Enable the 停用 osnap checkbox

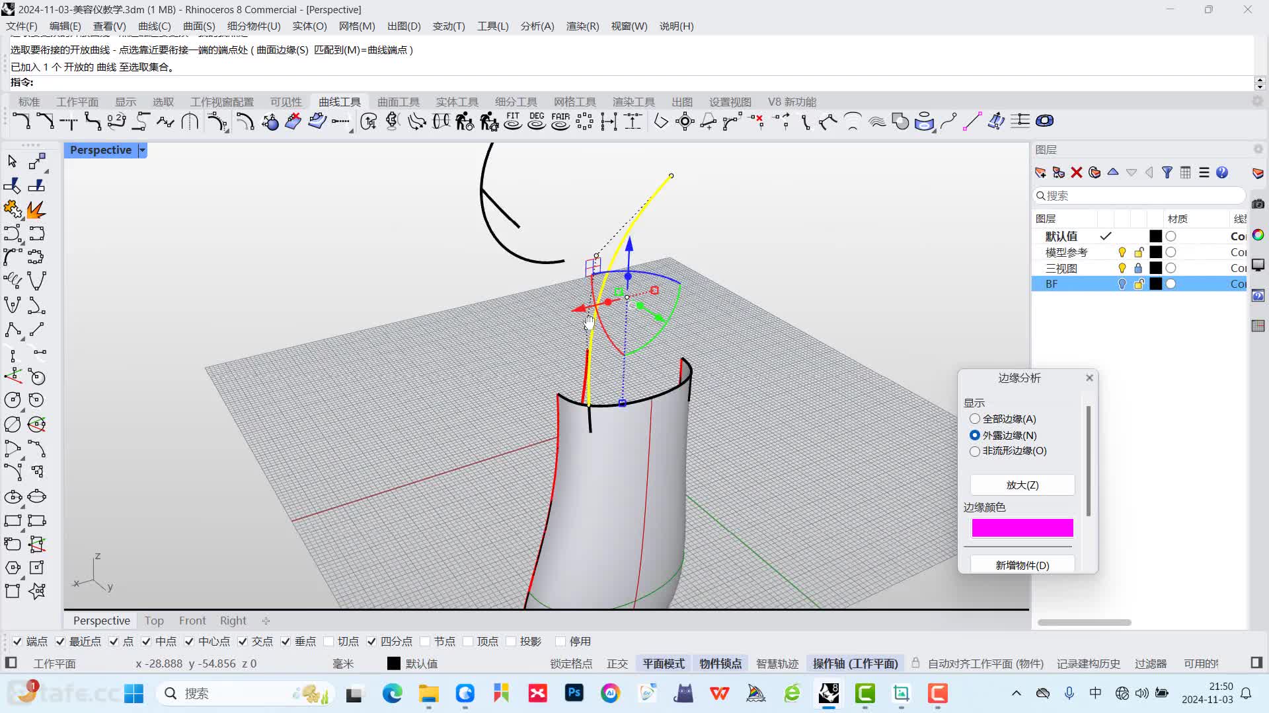click(560, 641)
